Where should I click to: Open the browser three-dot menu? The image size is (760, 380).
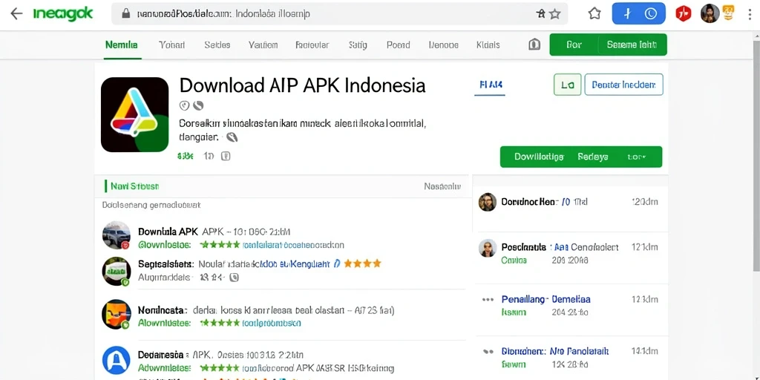(750, 13)
